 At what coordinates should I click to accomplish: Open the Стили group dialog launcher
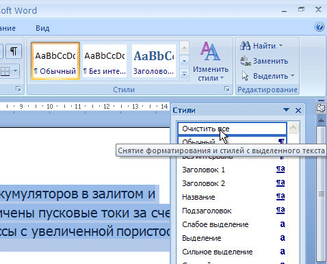(x=227, y=89)
